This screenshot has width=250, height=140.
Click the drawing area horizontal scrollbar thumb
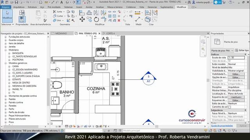(x=157, y=126)
